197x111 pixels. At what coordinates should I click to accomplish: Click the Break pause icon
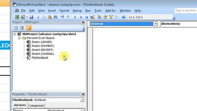click(x=81, y=17)
